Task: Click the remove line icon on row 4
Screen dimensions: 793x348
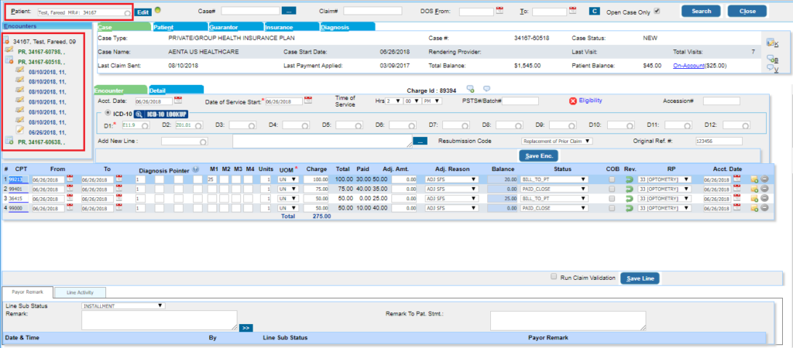Action: click(x=765, y=209)
